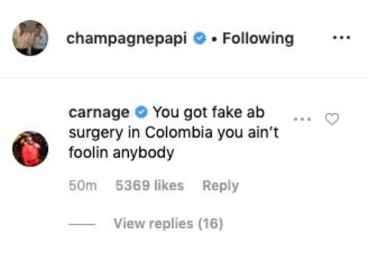Click the verified badge next to champagnepapi

[x=199, y=39]
